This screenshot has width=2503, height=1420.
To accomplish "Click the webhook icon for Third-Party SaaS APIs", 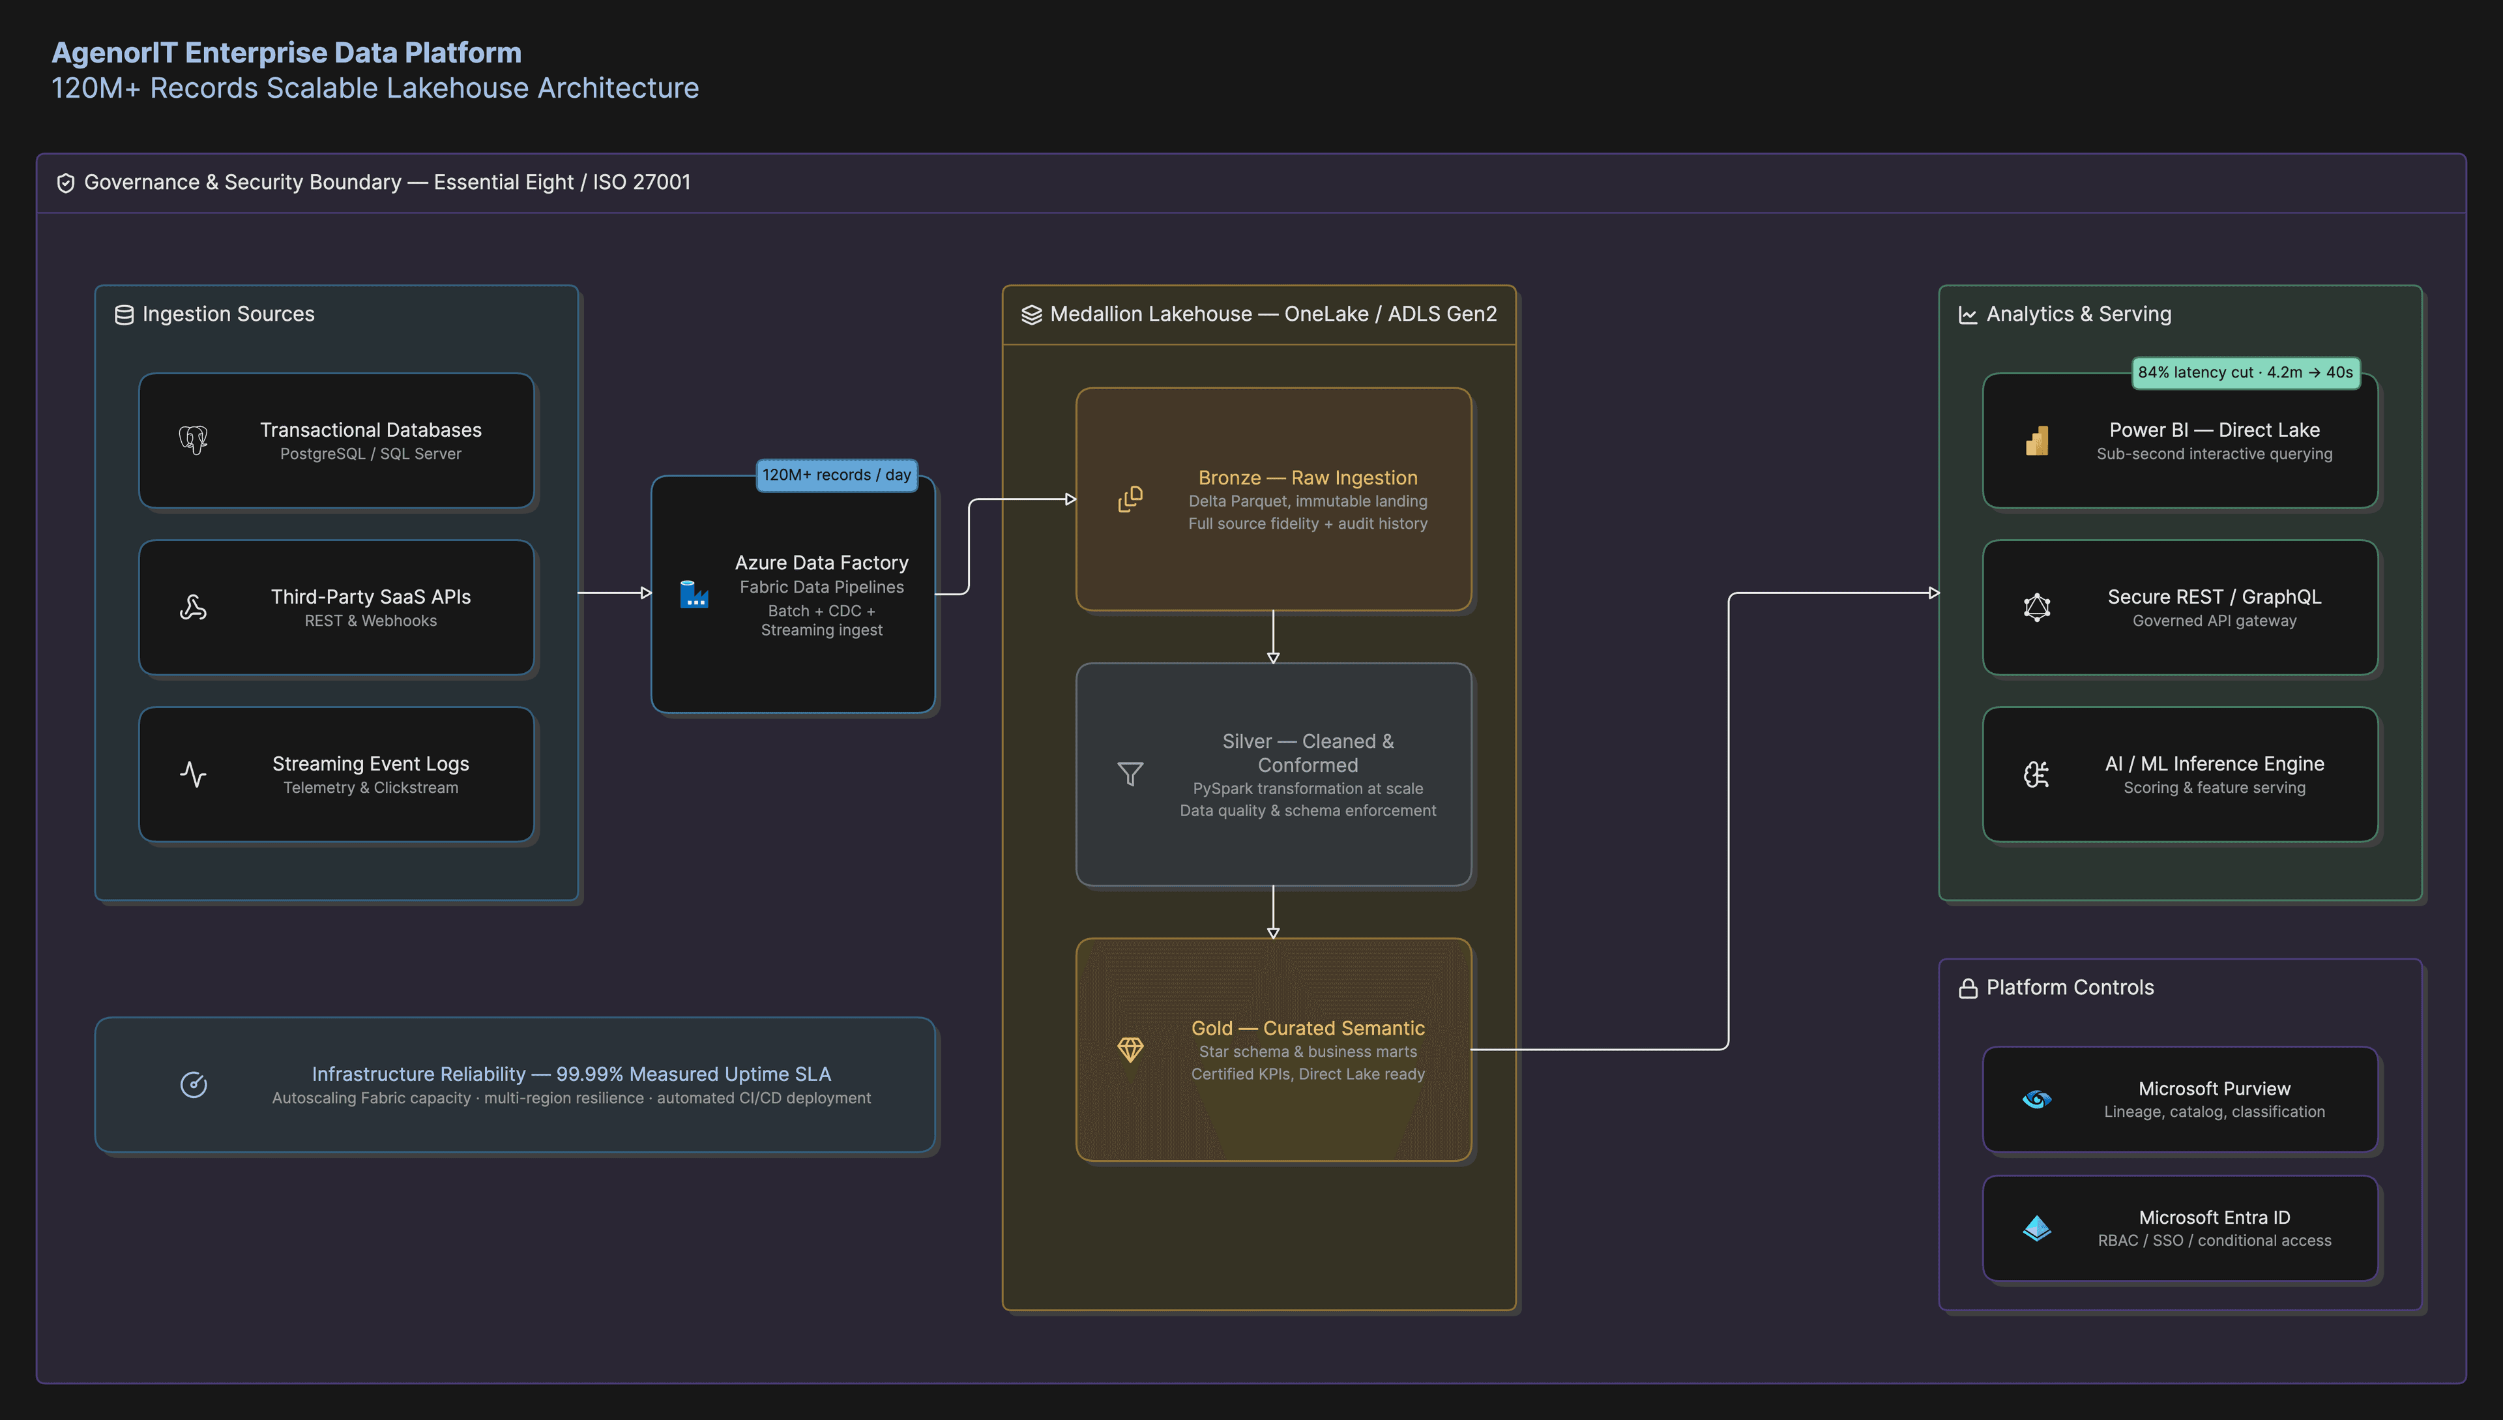I will 193,608.
